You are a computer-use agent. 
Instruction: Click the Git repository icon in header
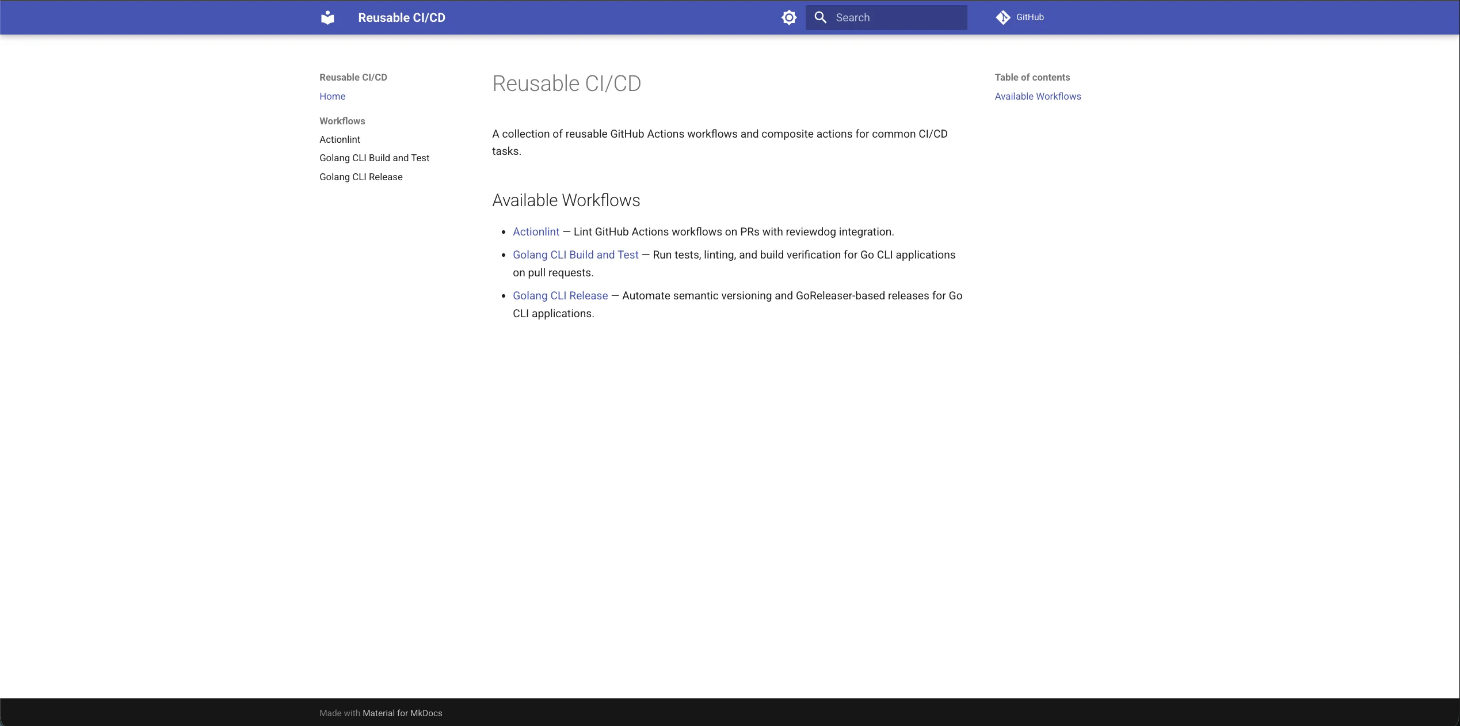tap(1003, 18)
